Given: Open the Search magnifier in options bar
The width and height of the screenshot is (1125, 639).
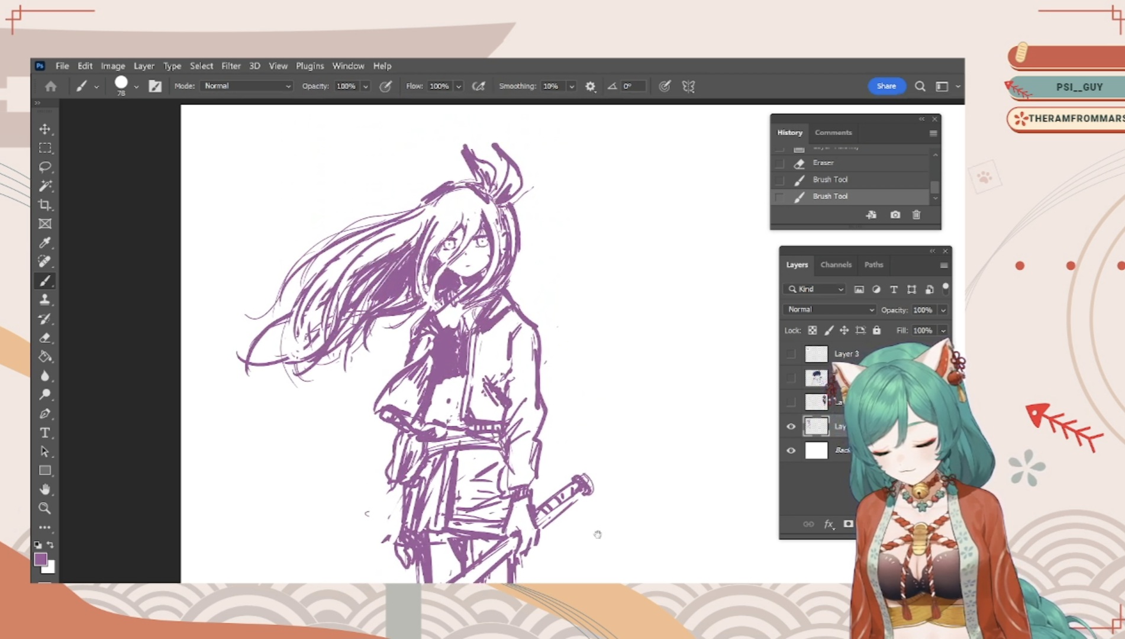Looking at the screenshot, I should click(920, 86).
